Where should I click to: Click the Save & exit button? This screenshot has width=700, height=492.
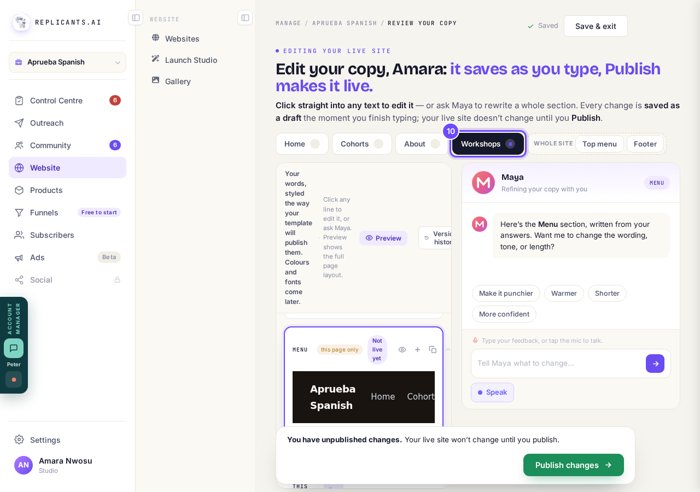pyautogui.click(x=596, y=26)
